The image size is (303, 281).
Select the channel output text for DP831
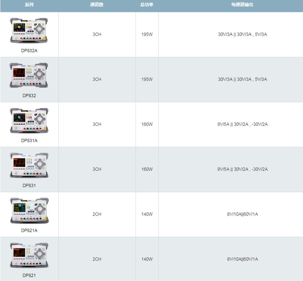tap(242, 169)
